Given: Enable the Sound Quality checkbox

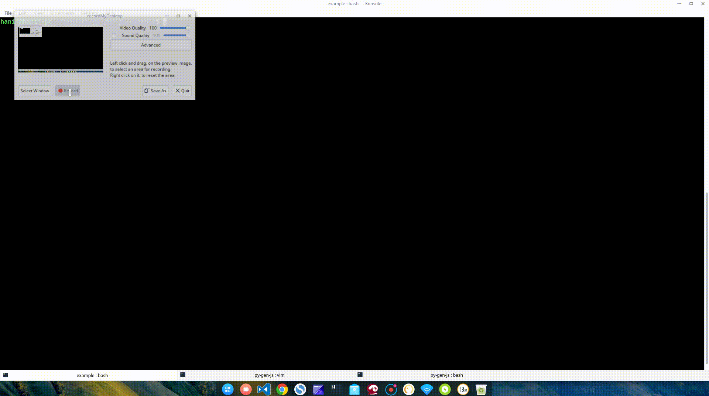Looking at the screenshot, I should pos(114,35).
